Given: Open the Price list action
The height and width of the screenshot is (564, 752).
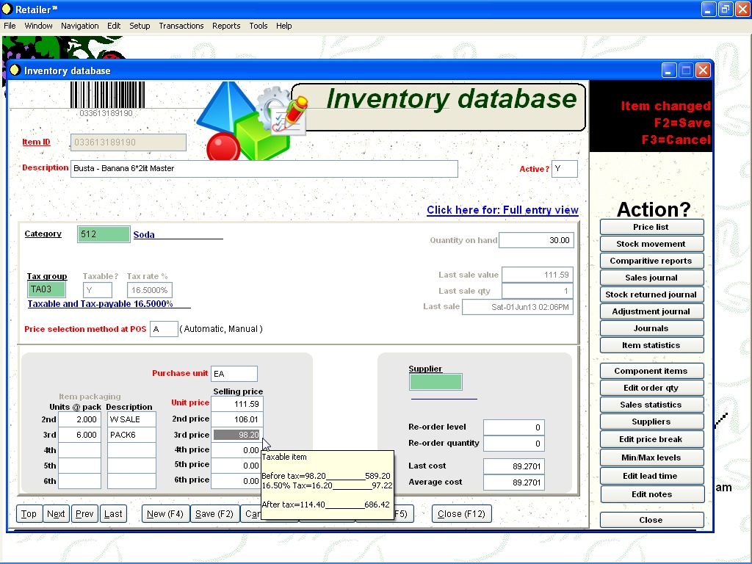Looking at the screenshot, I should click(651, 227).
